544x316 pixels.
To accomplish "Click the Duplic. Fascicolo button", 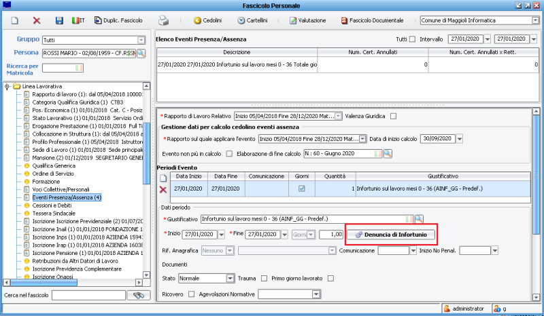I will (x=120, y=21).
